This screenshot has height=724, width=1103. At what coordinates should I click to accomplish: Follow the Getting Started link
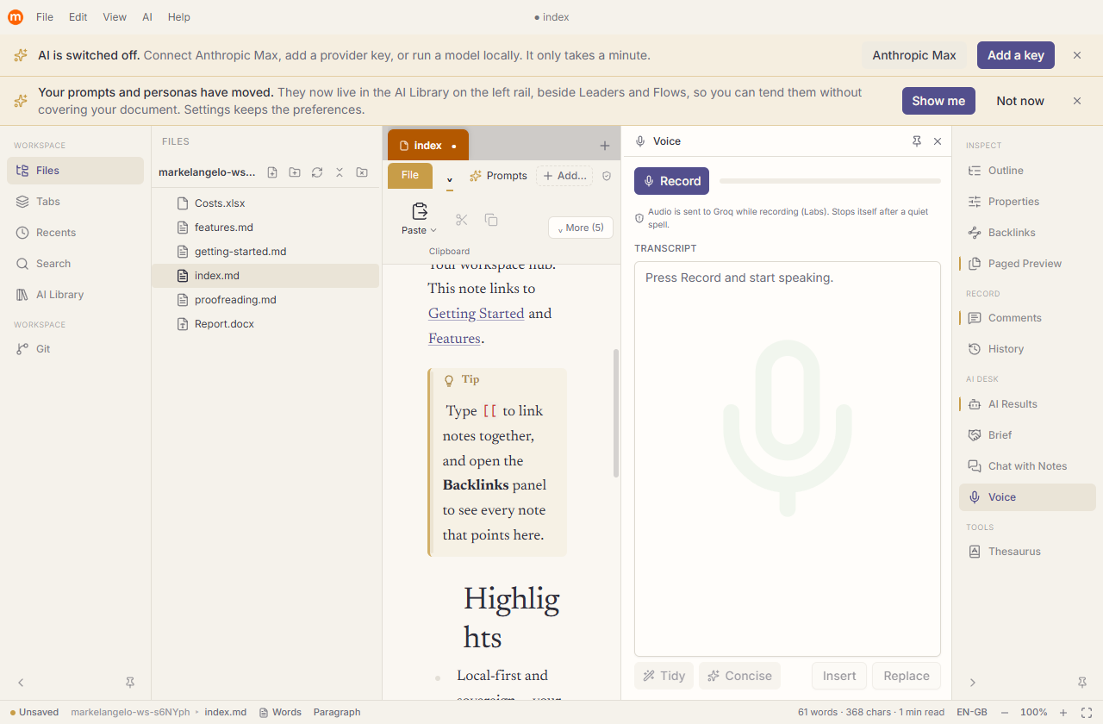tap(476, 314)
